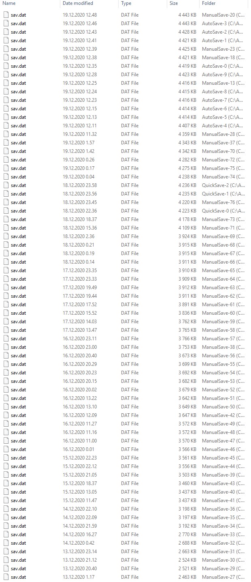The width and height of the screenshot is (251, 582).
Task: Select the sav.dat dated 16.12.2020 0.01
Action: coord(125,449)
